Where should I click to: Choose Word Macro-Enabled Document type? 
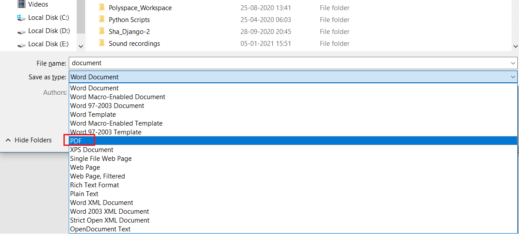[x=293, y=97]
